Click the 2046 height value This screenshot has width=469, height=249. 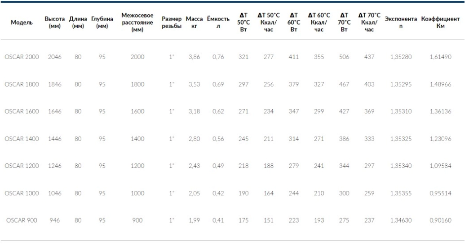[x=55, y=57]
